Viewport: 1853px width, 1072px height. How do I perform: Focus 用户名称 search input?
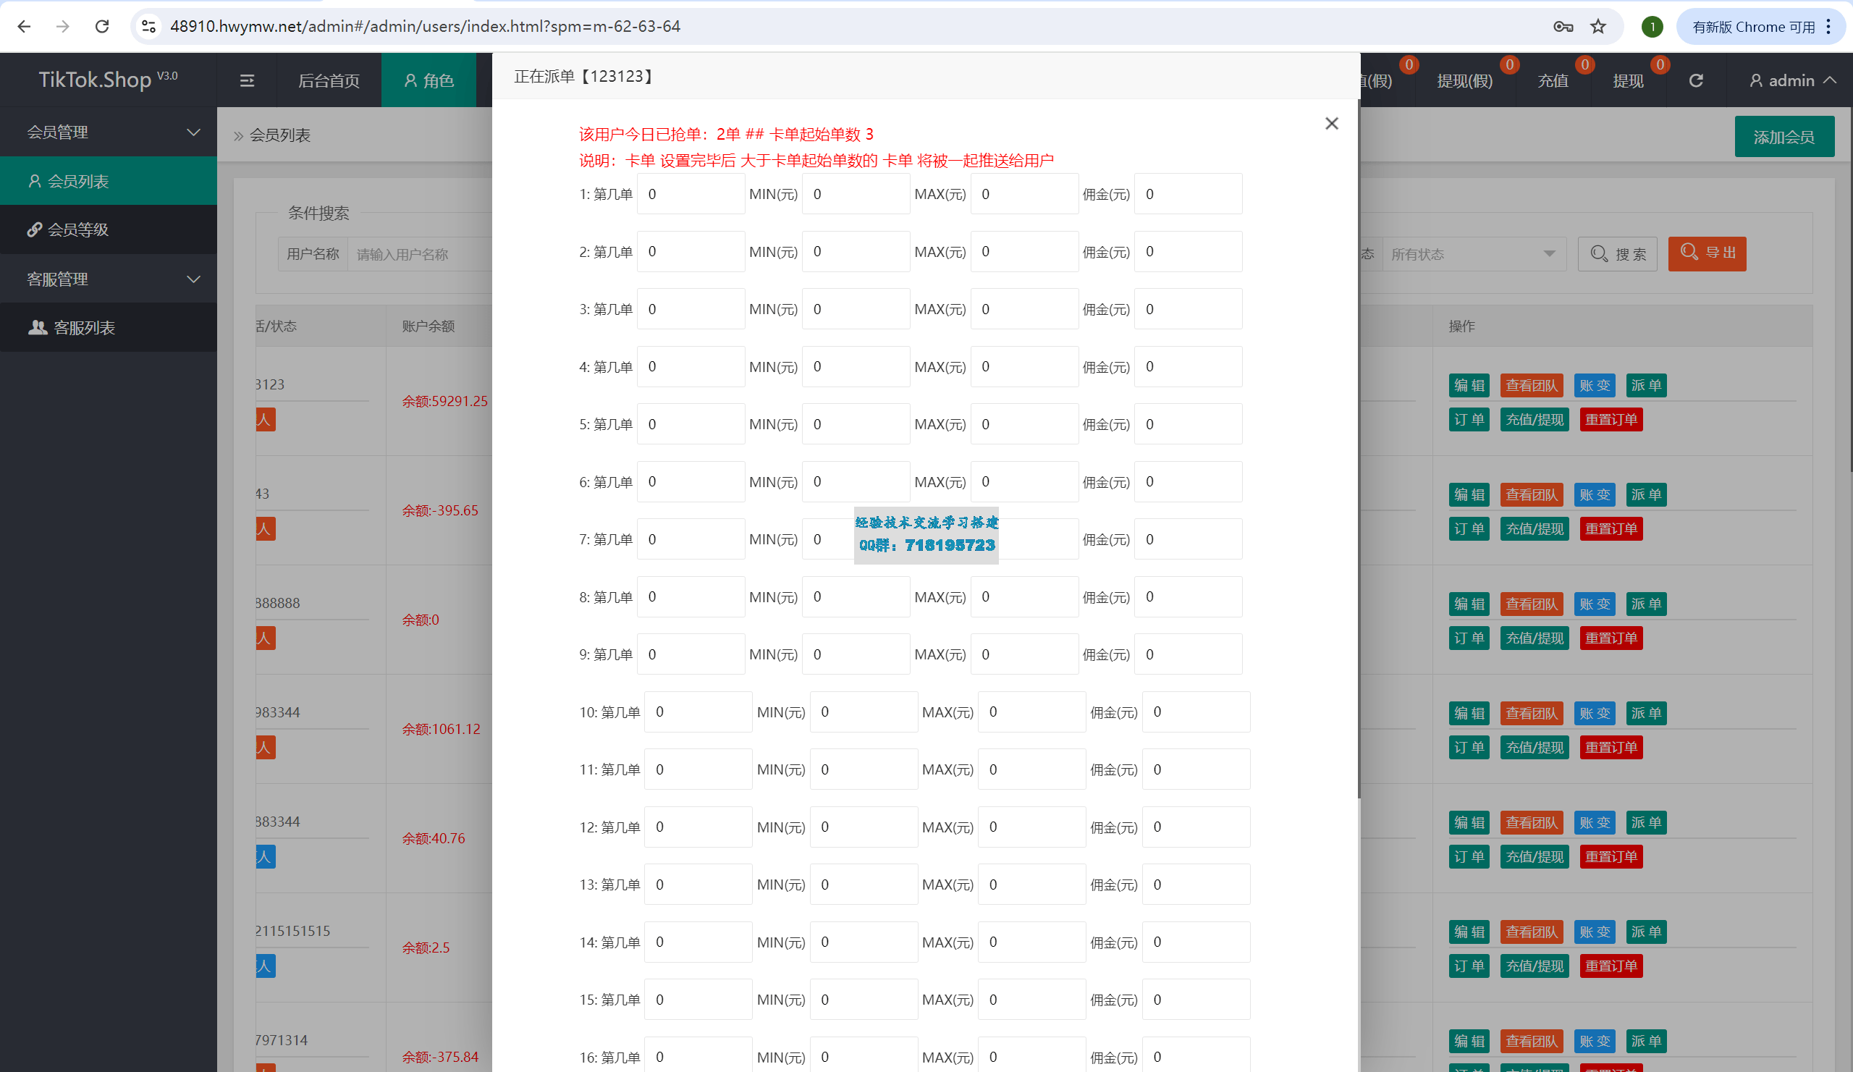pyautogui.click(x=419, y=253)
